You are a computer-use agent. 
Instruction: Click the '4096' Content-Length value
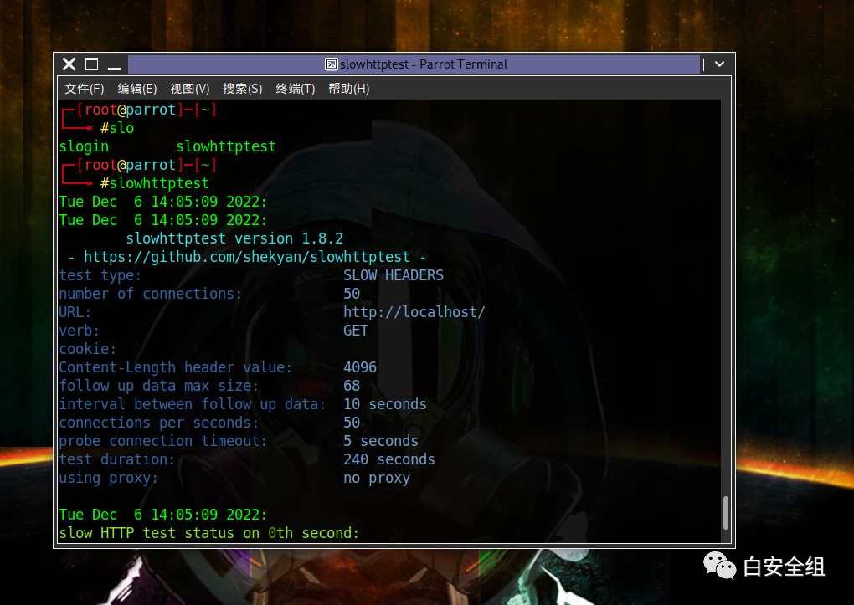(x=360, y=367)
